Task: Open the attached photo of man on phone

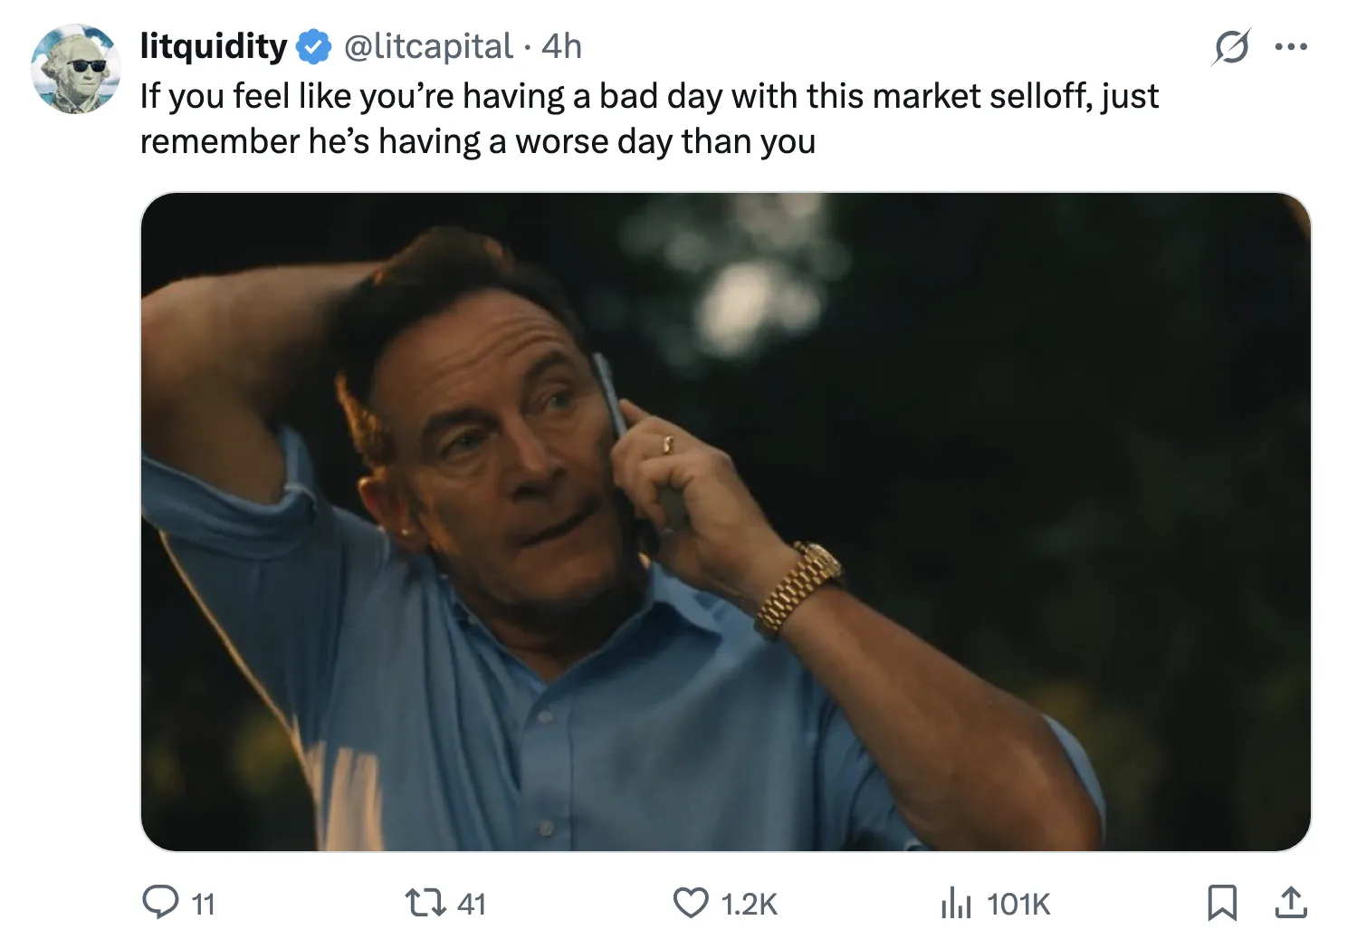Action: point(725,521)
